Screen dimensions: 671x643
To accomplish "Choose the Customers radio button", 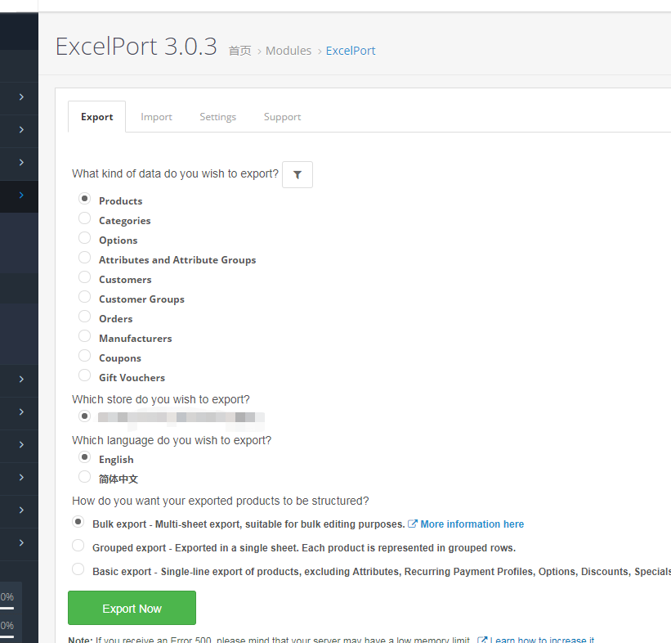I will coord(85,277).
